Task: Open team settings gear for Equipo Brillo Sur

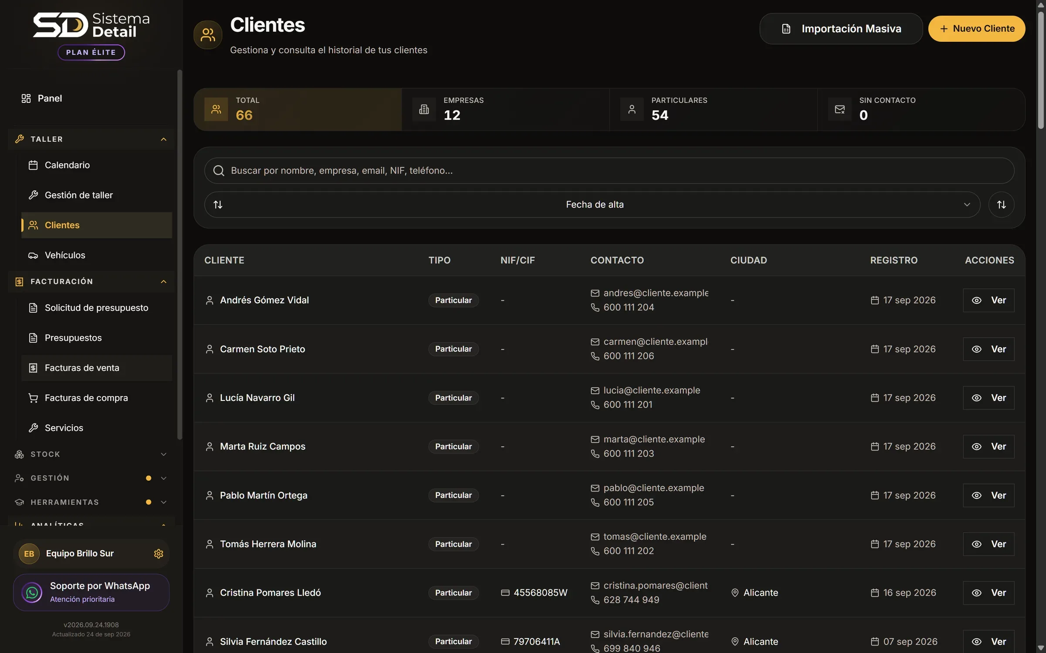Action: (x=159, y=553)
